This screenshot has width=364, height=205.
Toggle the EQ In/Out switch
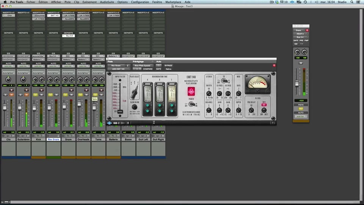[224, 81]
